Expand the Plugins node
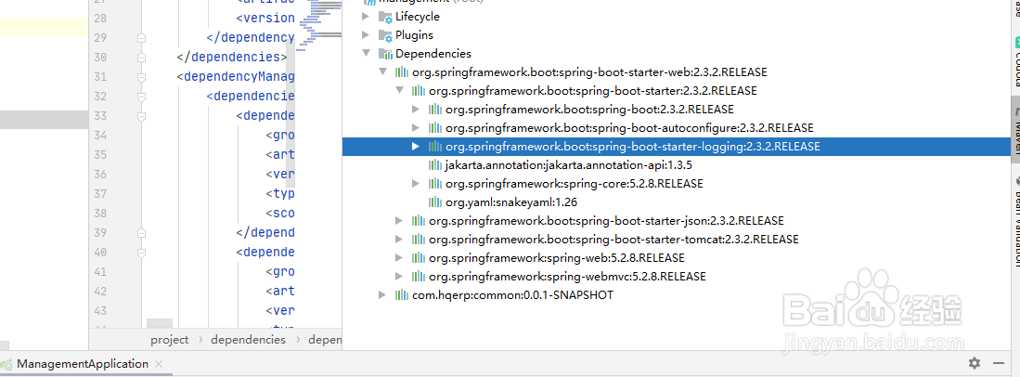 pos(367,34)
